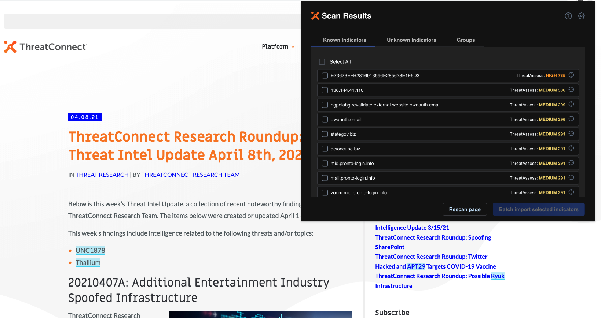
Task: Click the circle icon for E73673EFB2816913596E285623E1F6D3
Action: [x=571, y=75]
